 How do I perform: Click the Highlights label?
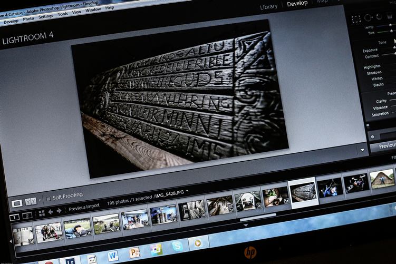(372, 67)
